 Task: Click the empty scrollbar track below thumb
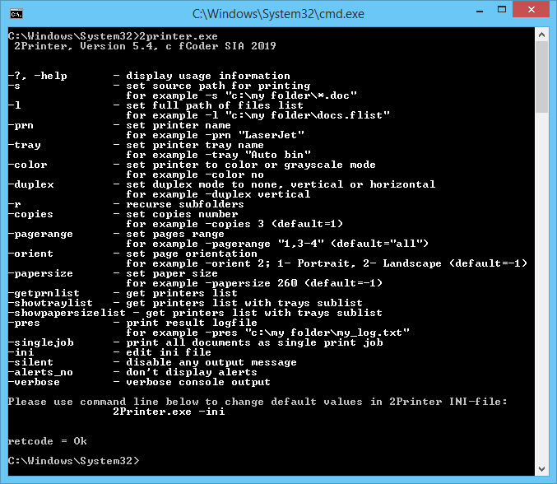[541, 288]
